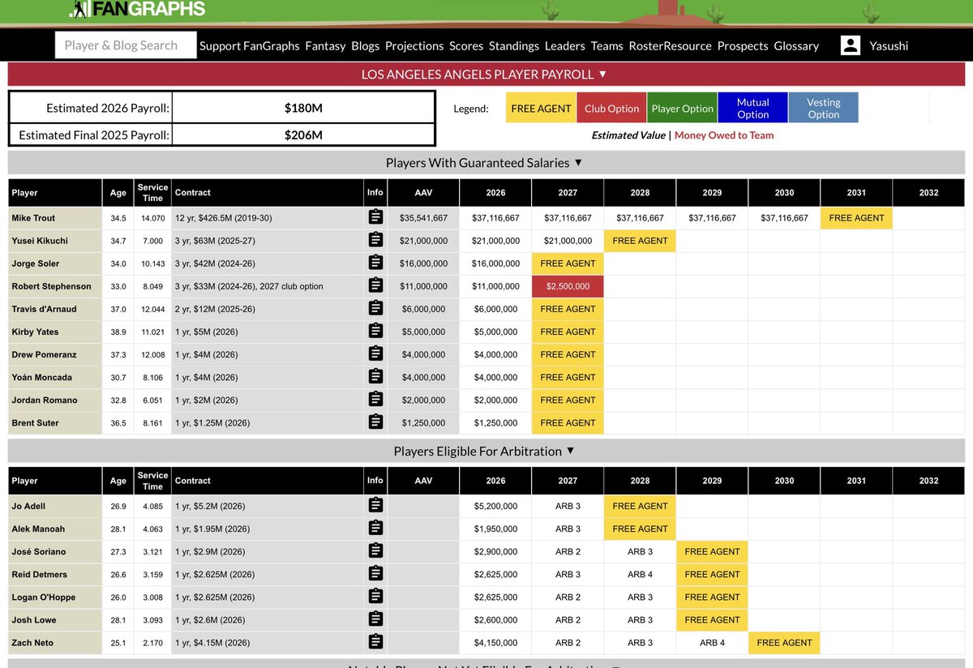Click Zach Neto's ARB 4 cell
The width and height of the screenshot is (973, 668).
(x=712, y=641)
